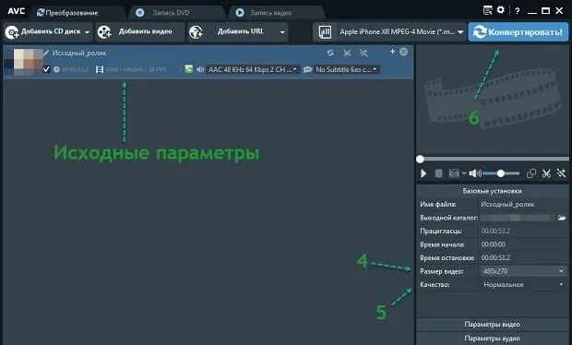Click the Имя файла field Исходный_ролик
The height and width of the screenshot is (345, 572).
coord(523,204)
